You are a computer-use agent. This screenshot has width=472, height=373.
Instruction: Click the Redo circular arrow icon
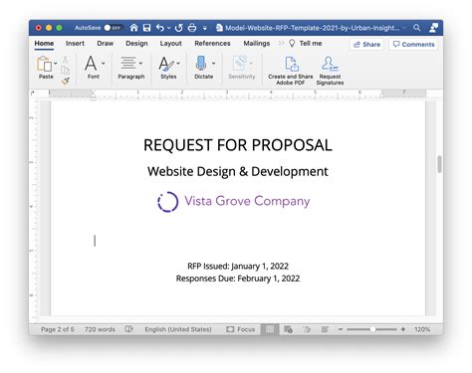click(x=179, y=28)
